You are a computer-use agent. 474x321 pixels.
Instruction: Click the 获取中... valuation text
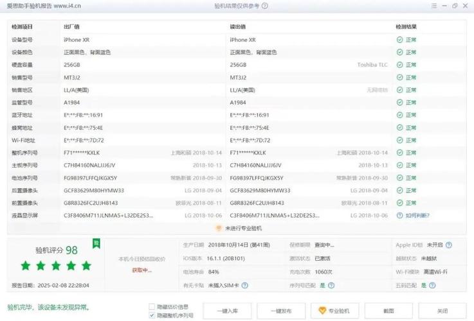141,270
